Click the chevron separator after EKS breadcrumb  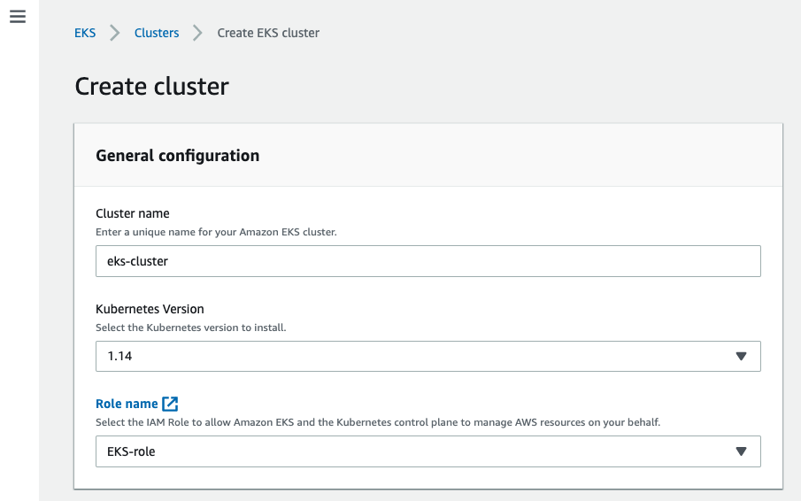coord(115,33)
